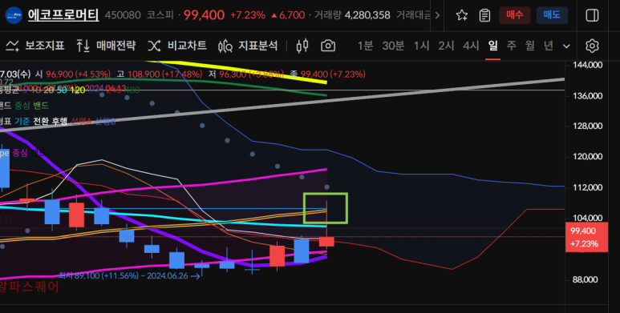Click the EcoPro Materials company logo

click(14, 15)
